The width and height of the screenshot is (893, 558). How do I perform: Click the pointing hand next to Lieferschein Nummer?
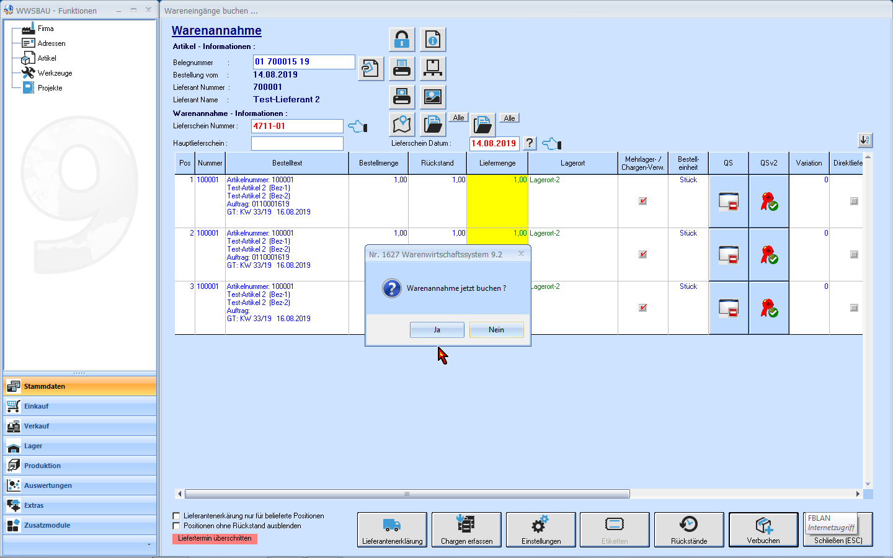(358, 126)
